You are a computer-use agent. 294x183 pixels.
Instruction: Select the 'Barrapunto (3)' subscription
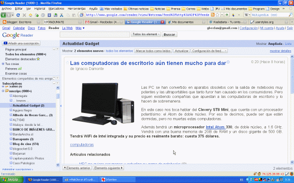click(x=23, y=139)
